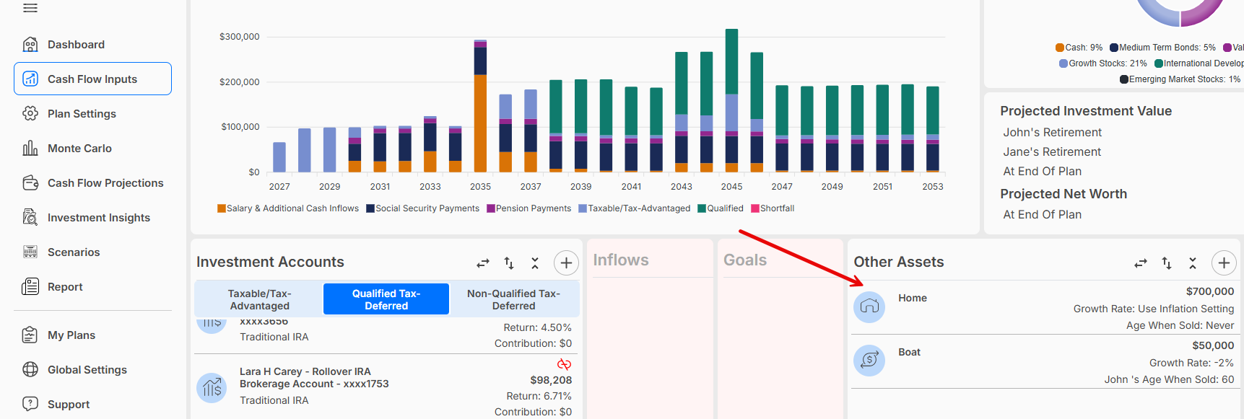Click At End Of Plan under Projected Investment Value
This screenshot has height=419, width=1244.
point(1042,172)
